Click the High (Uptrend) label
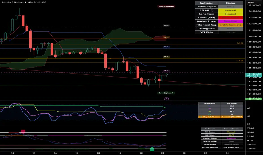Image resolution: width=263 pixels, height=155 pixels. (x=166, y=6)
